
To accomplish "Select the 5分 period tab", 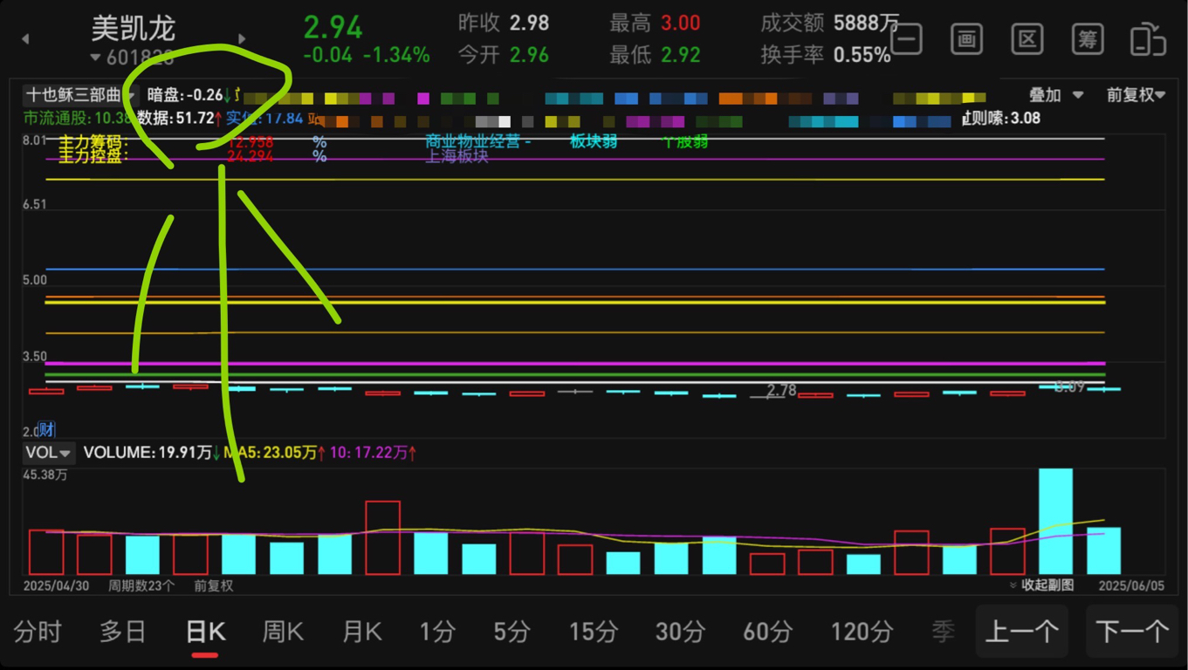I will coord(512,632).
